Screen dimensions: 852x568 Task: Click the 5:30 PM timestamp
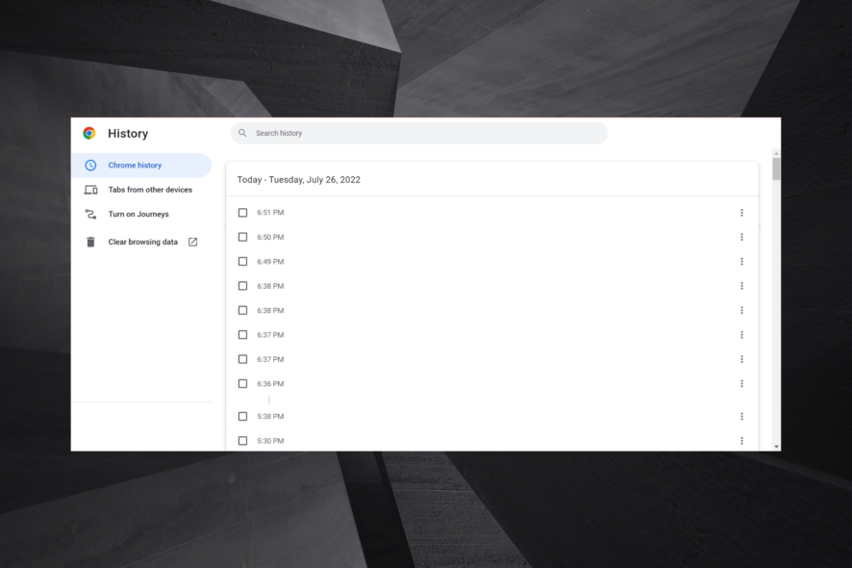[270, 441]
